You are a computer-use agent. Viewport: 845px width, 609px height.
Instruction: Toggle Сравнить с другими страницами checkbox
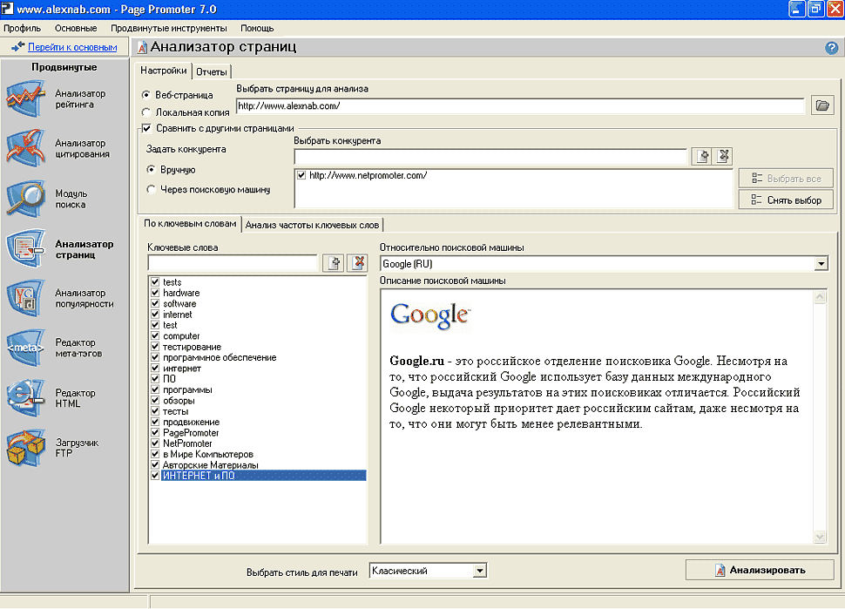click(x=146, y=128)
